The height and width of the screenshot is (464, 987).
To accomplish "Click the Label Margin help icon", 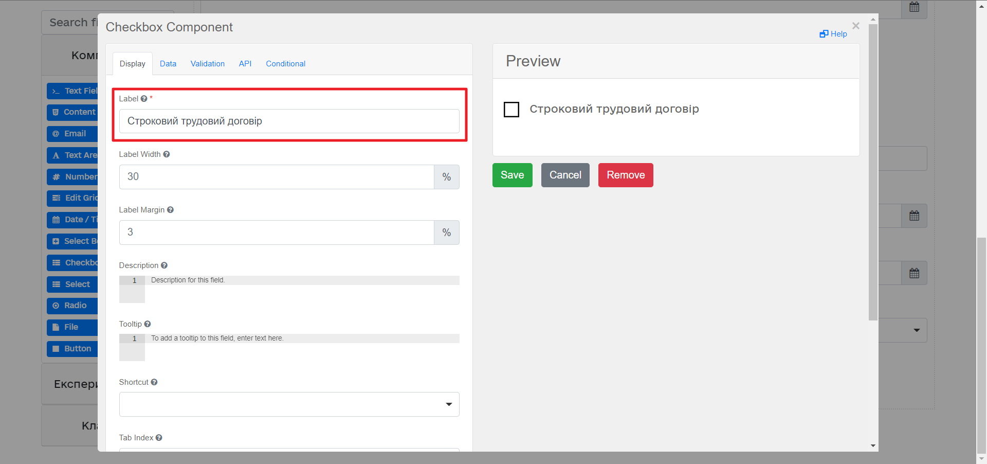I will point(170,210).
